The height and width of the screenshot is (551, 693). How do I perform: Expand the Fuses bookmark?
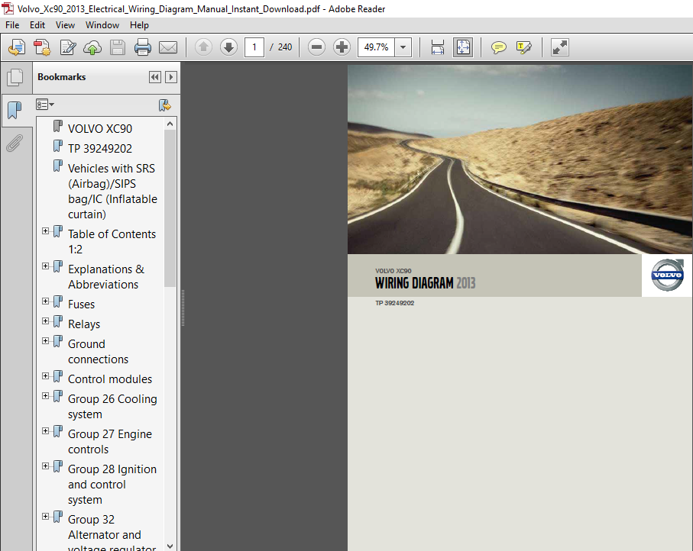click(45, 301)
